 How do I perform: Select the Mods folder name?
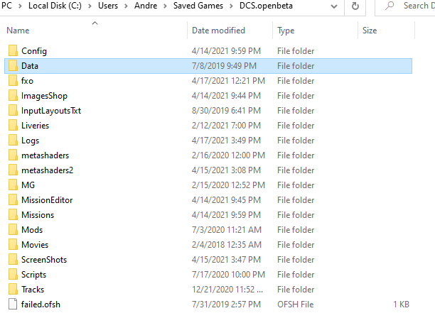(x=32, y=230)
